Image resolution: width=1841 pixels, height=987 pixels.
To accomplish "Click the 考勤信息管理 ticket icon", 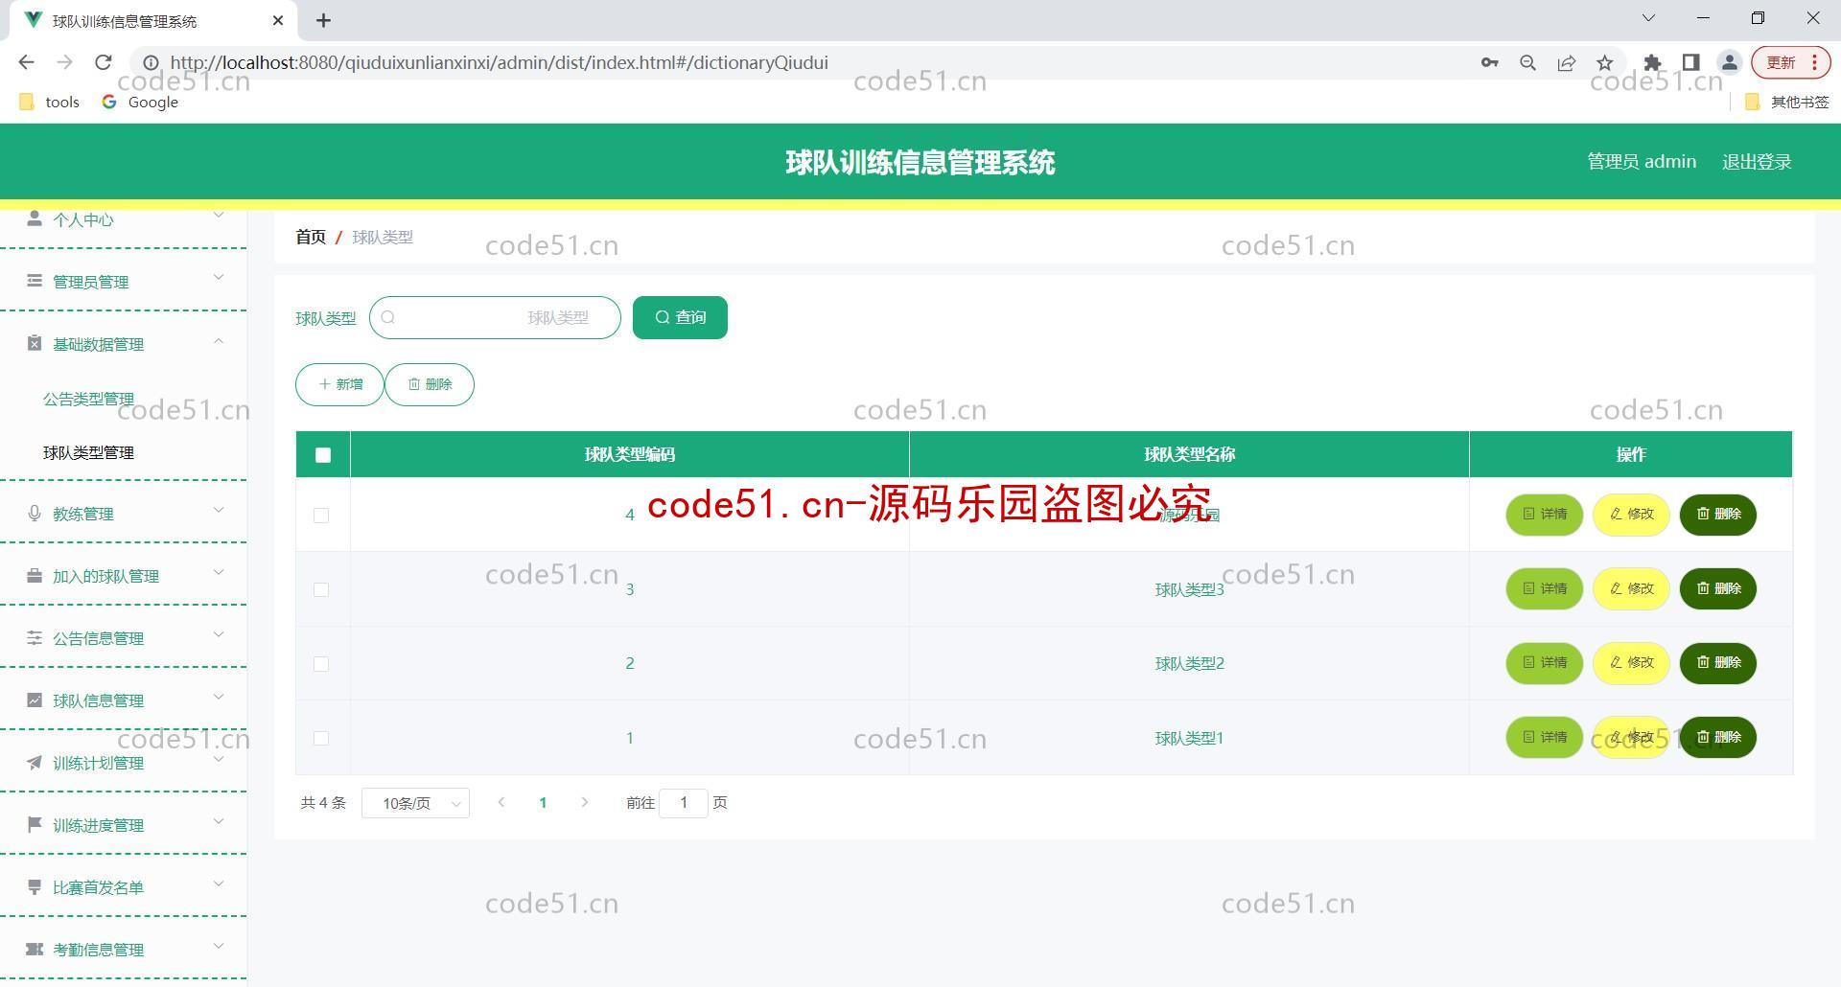I will [35, 949].
